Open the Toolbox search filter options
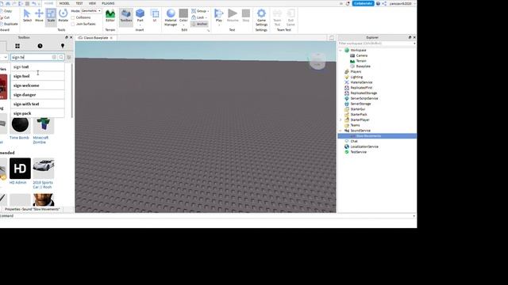Screen dimensions: 508x285 (x=69, y=57)
